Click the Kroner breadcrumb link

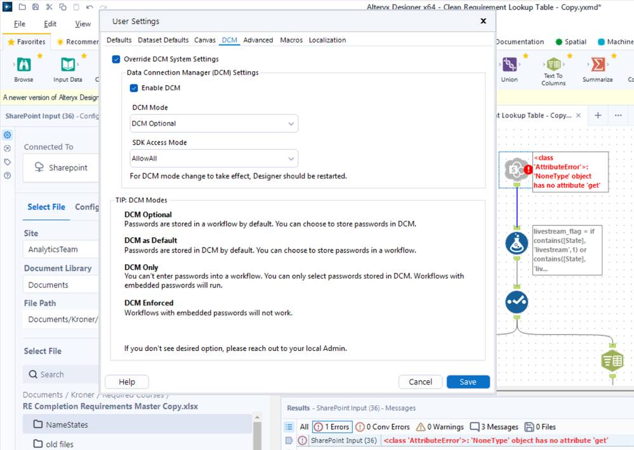click(x=83, y=395)
